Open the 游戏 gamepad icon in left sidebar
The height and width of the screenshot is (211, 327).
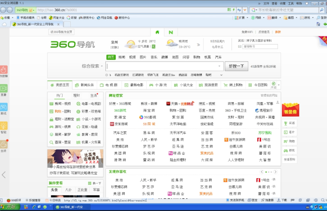coord(4,108)
